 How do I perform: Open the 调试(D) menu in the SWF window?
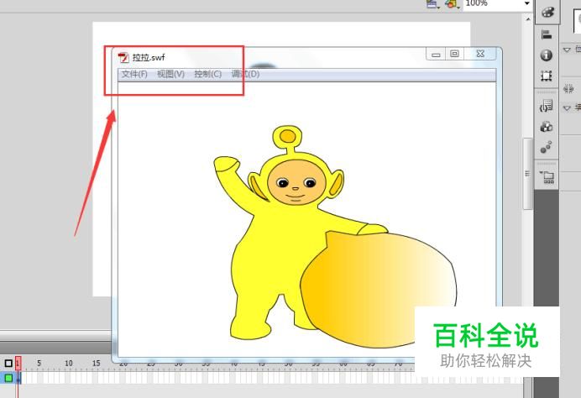tap(245, 74)
